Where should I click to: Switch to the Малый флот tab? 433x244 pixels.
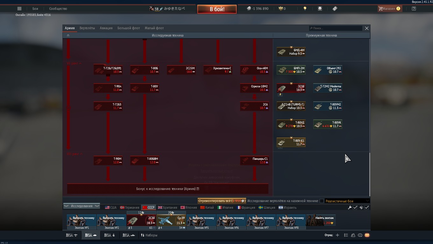[154, 28]
